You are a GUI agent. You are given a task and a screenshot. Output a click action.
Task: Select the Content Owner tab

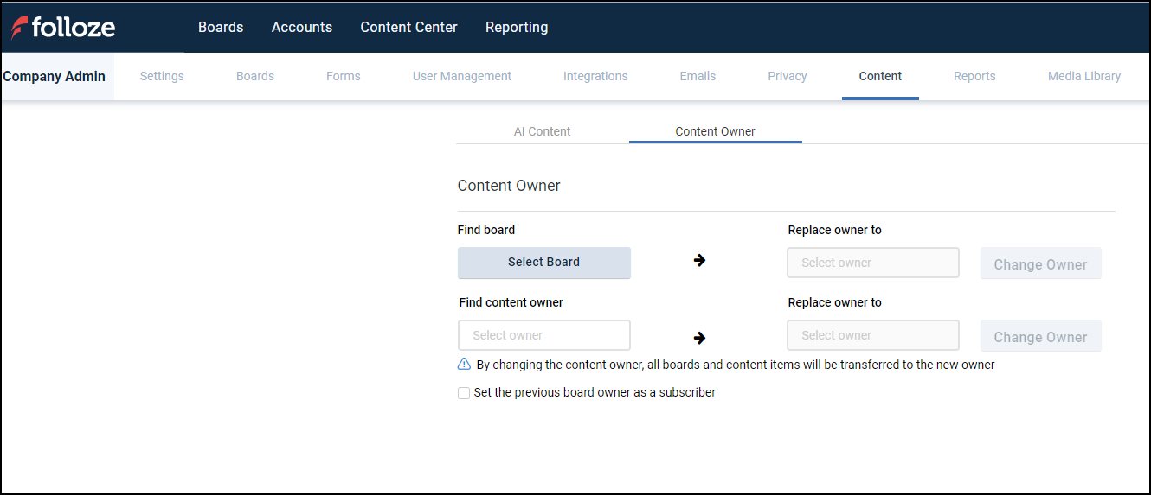(x=715, y=131)
